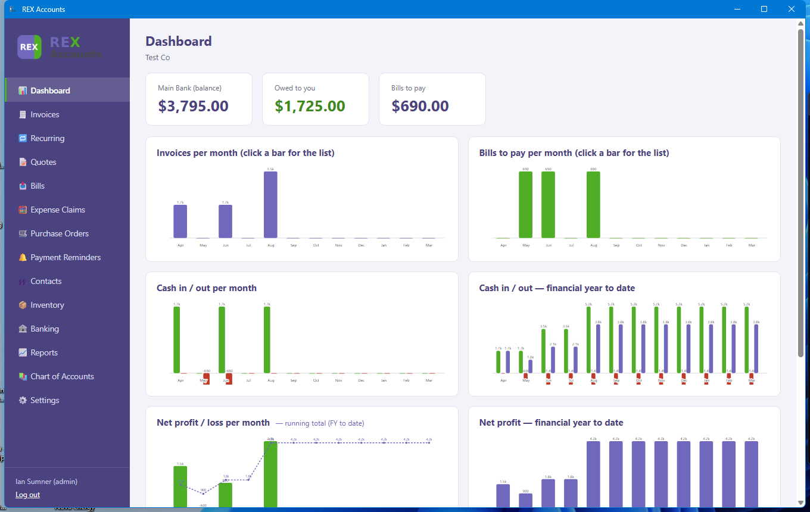Click the August bar in Invoices per month
Viewport: 810px width, 512px height.
[270, 205]
